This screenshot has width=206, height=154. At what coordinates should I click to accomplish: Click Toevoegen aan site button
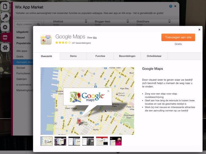pos(178,37)
